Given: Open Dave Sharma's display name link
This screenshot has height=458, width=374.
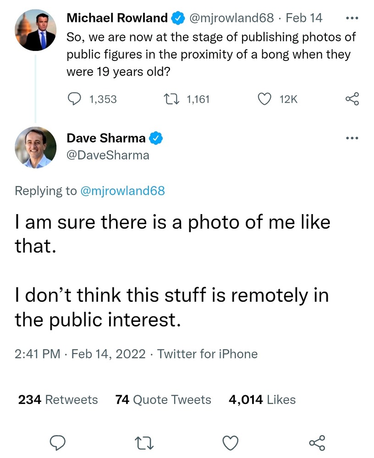Looking at the screenshot, I should coord(106,138).
